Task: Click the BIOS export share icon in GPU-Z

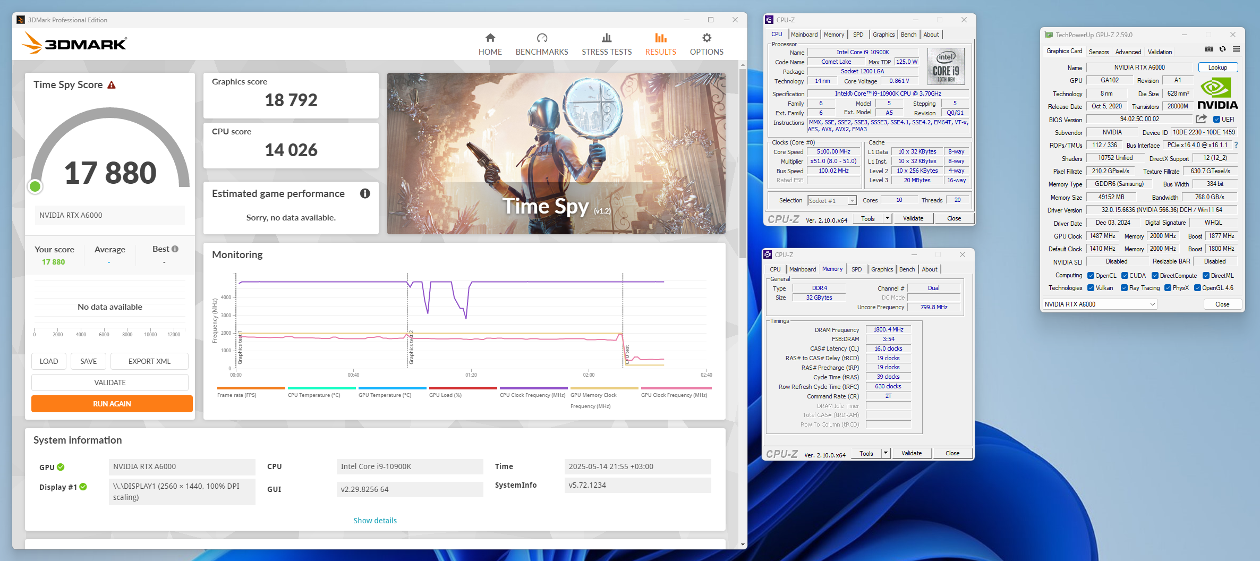Action: pyautogui.click(x=1201, y=119)
